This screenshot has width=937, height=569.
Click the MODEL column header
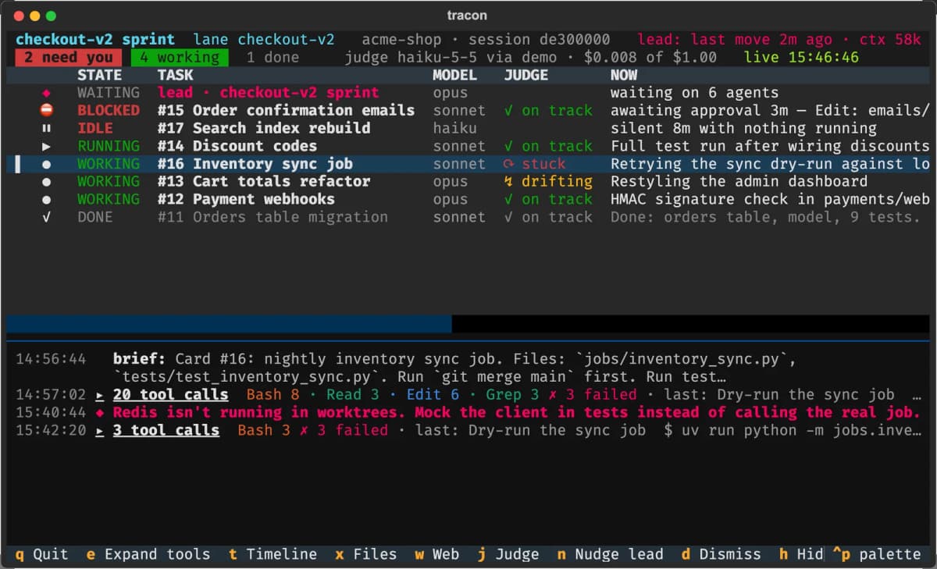pyautogui.click(x=454, y=75)
